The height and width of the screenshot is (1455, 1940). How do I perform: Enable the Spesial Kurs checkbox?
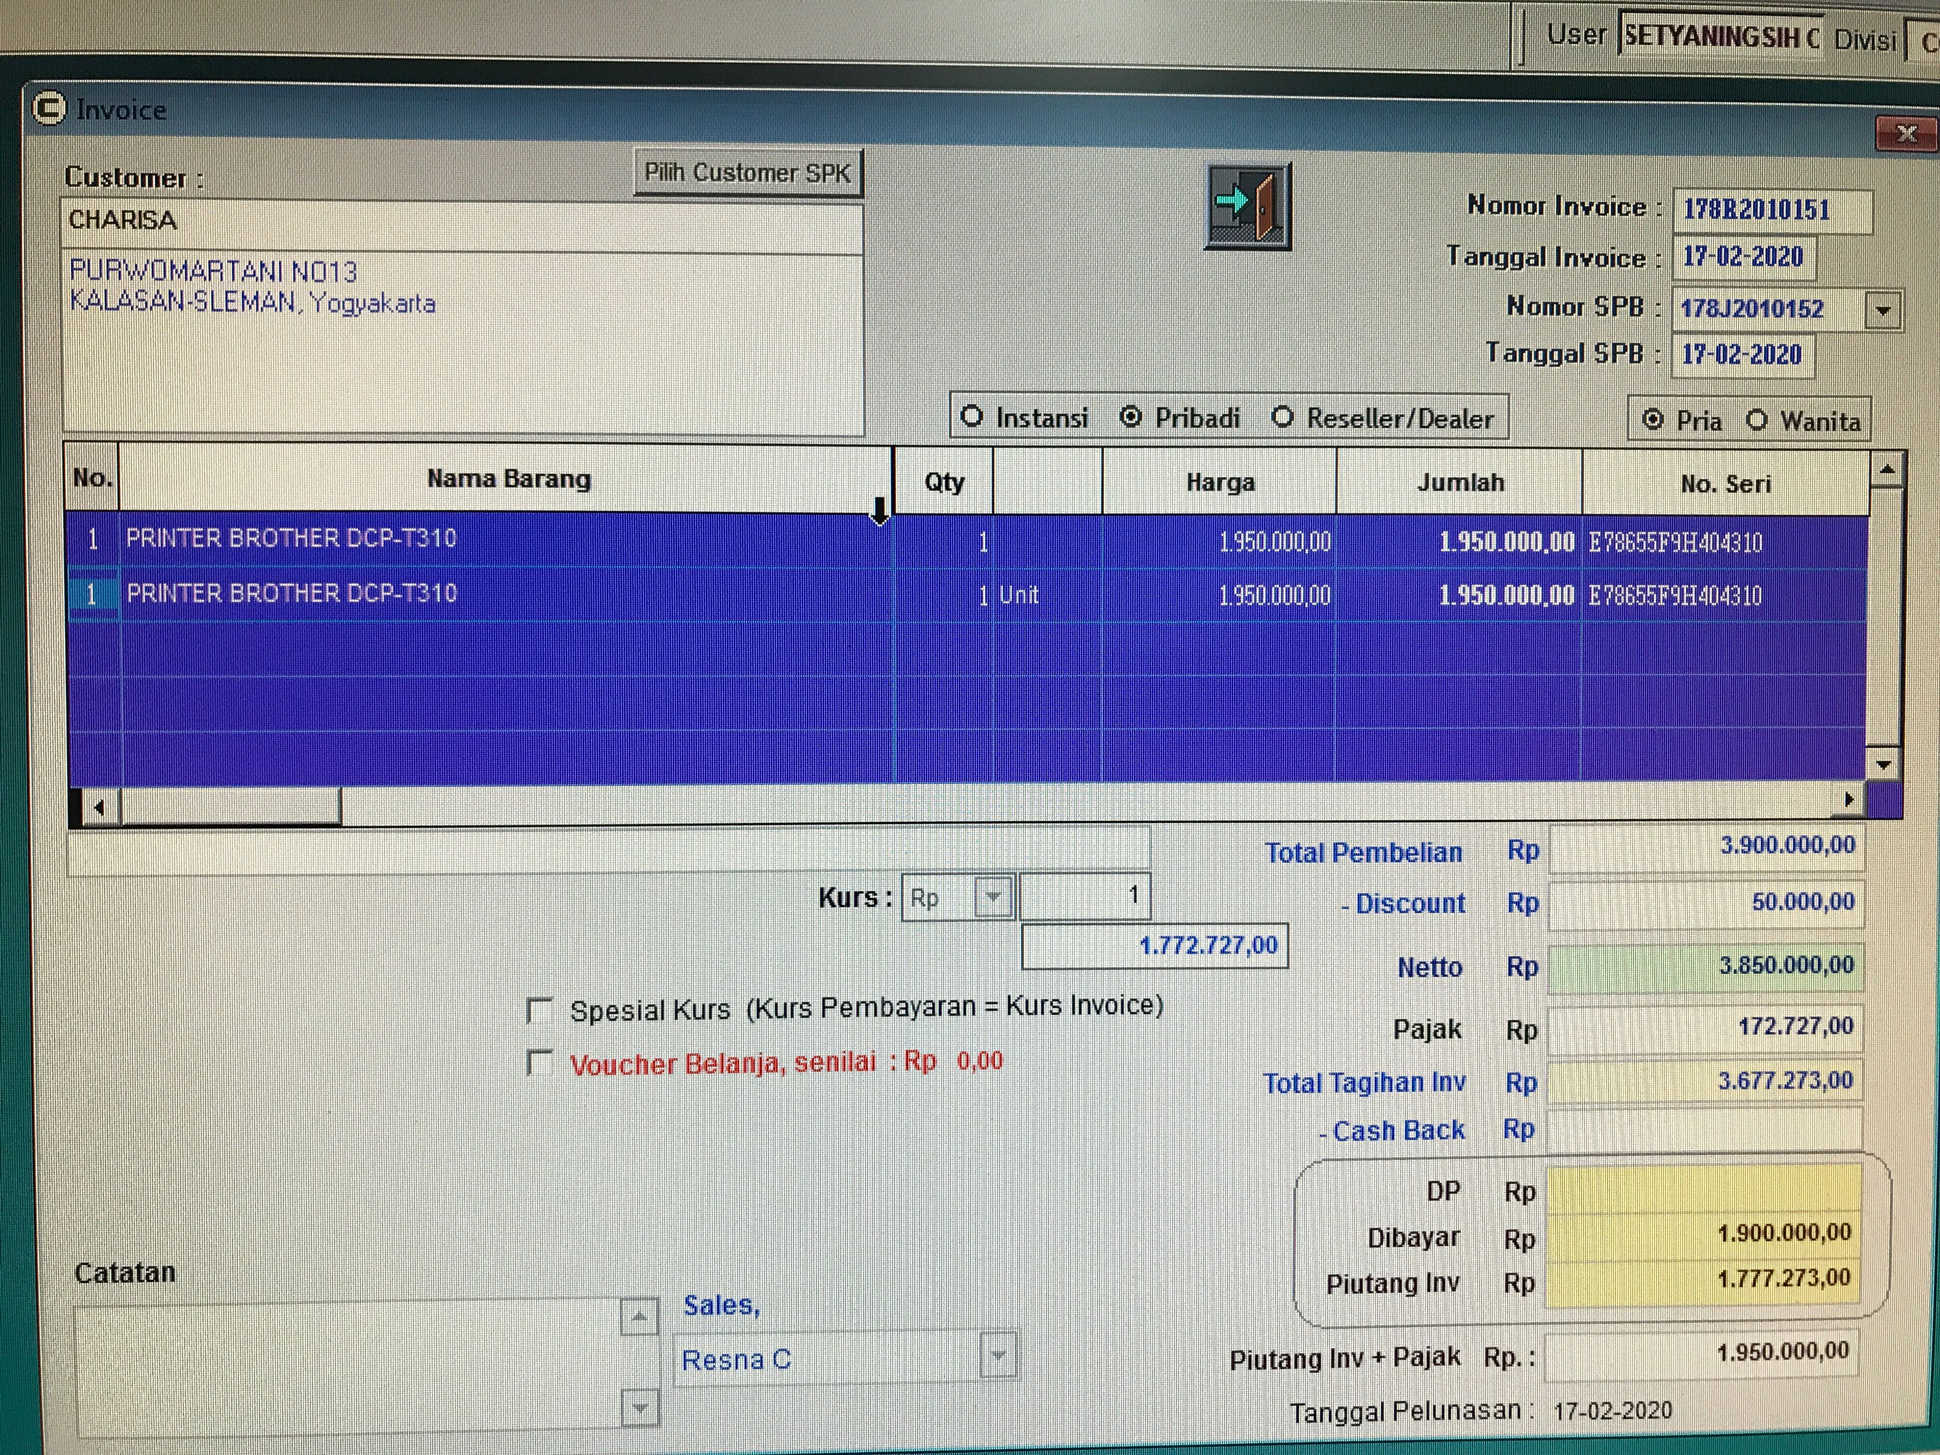tap(539, 1010)
